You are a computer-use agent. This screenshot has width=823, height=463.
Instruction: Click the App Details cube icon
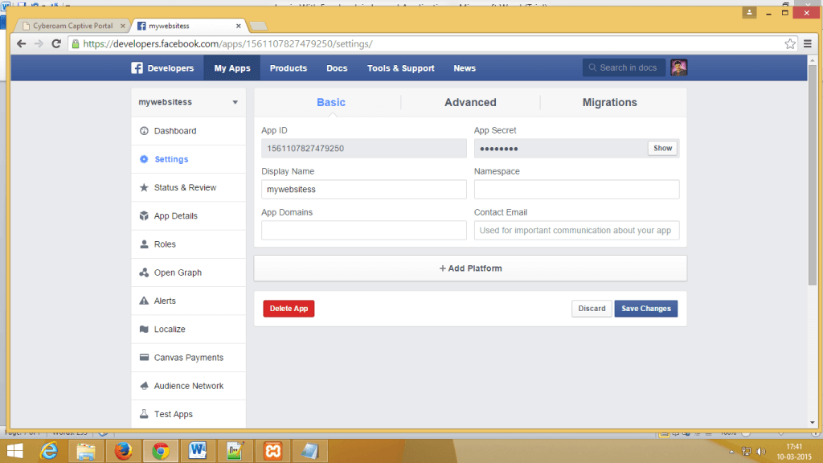[x=144, y=216]
